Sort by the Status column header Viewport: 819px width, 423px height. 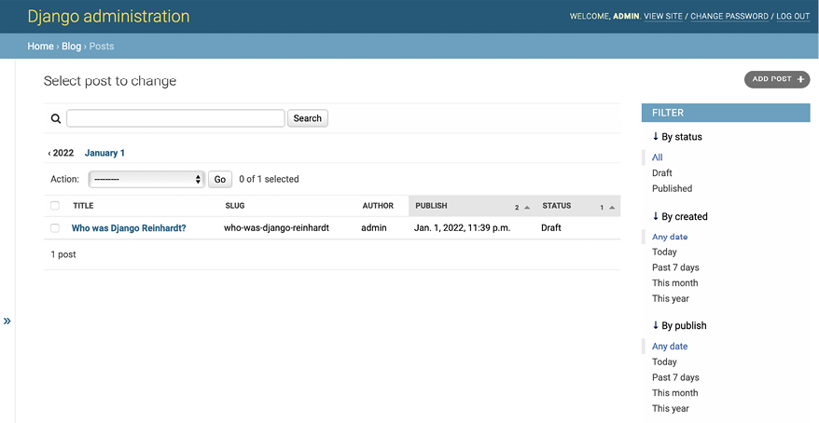(x=556, y=206)
